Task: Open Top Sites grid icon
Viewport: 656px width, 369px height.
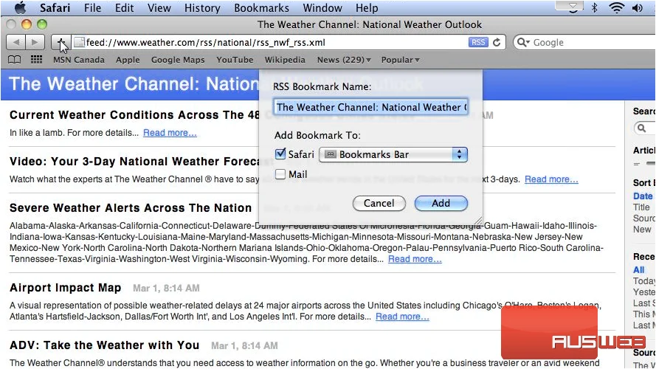Action: 36,60
